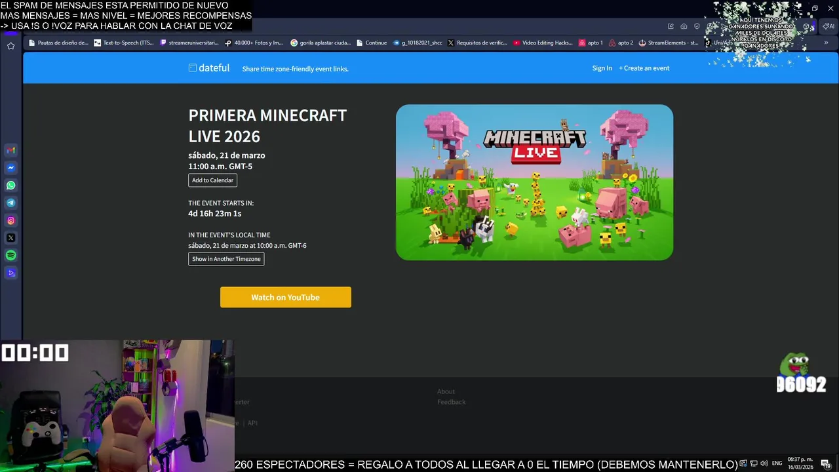Open Spotify in the browser sidebar
Viewport: 839px width, 472px height.
pyautogui.click(x=11, y=256)
